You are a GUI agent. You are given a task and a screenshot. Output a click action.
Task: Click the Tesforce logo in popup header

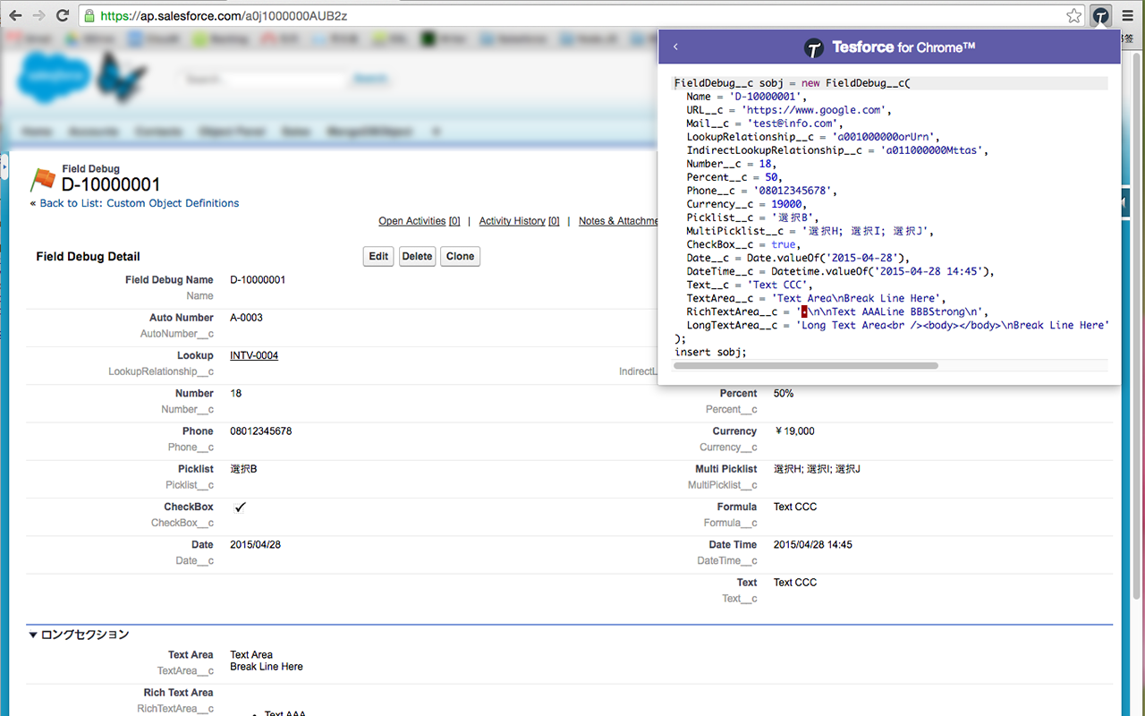point(813,47)
